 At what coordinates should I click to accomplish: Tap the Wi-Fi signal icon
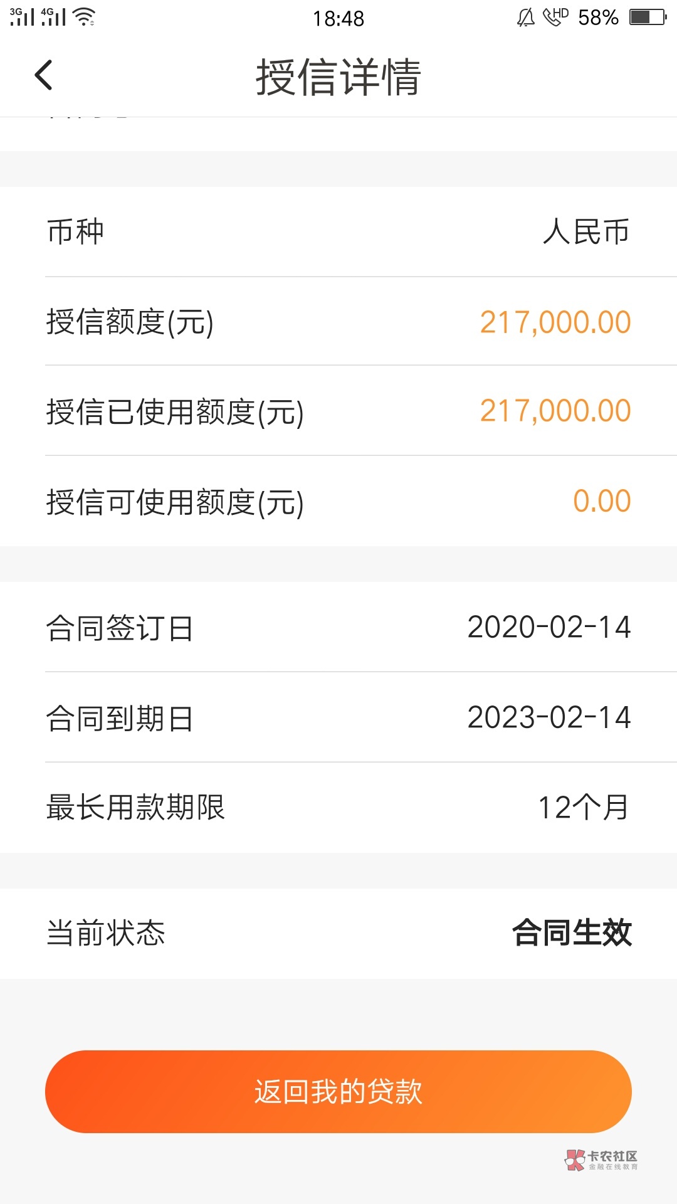[84, 17]
